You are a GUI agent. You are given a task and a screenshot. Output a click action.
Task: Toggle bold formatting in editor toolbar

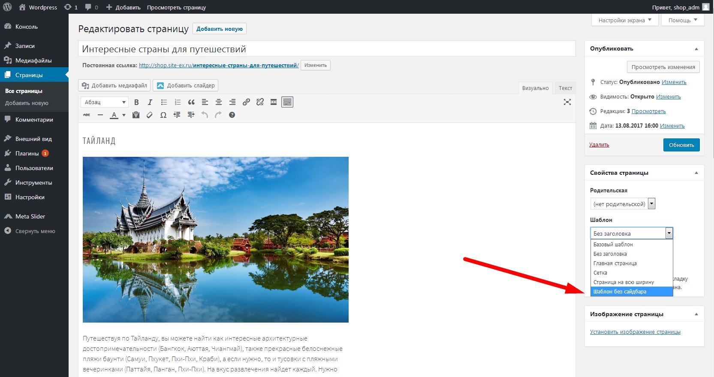tap(136, 102)
